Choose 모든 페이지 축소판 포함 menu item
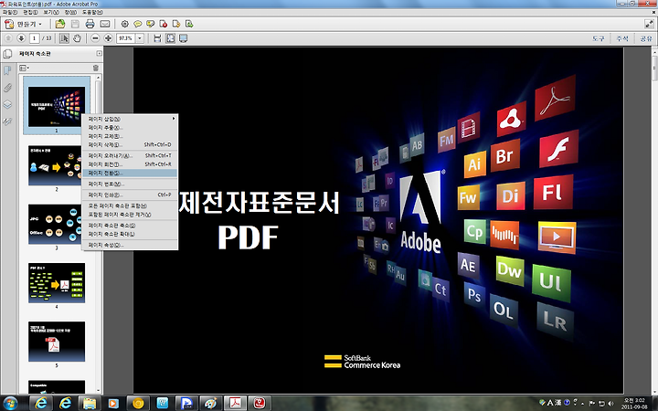 coord(130,205)
